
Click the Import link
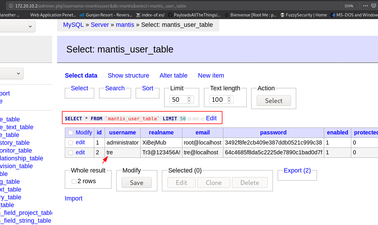pyautogui.click(x=73, y=198)
